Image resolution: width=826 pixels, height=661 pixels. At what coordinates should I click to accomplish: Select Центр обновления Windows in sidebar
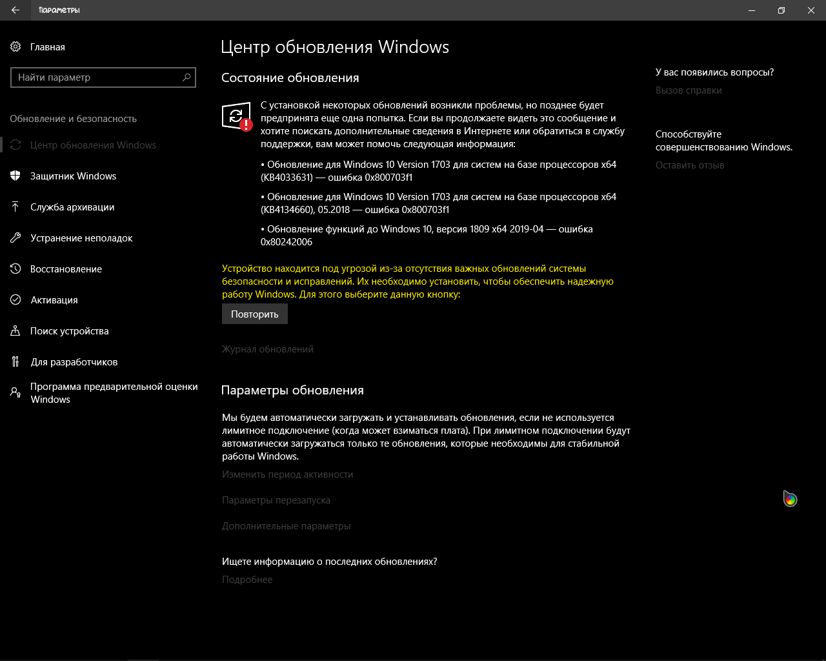click(x=93, y=145)
